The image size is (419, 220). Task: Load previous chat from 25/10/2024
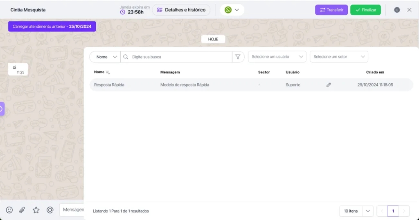52,26
